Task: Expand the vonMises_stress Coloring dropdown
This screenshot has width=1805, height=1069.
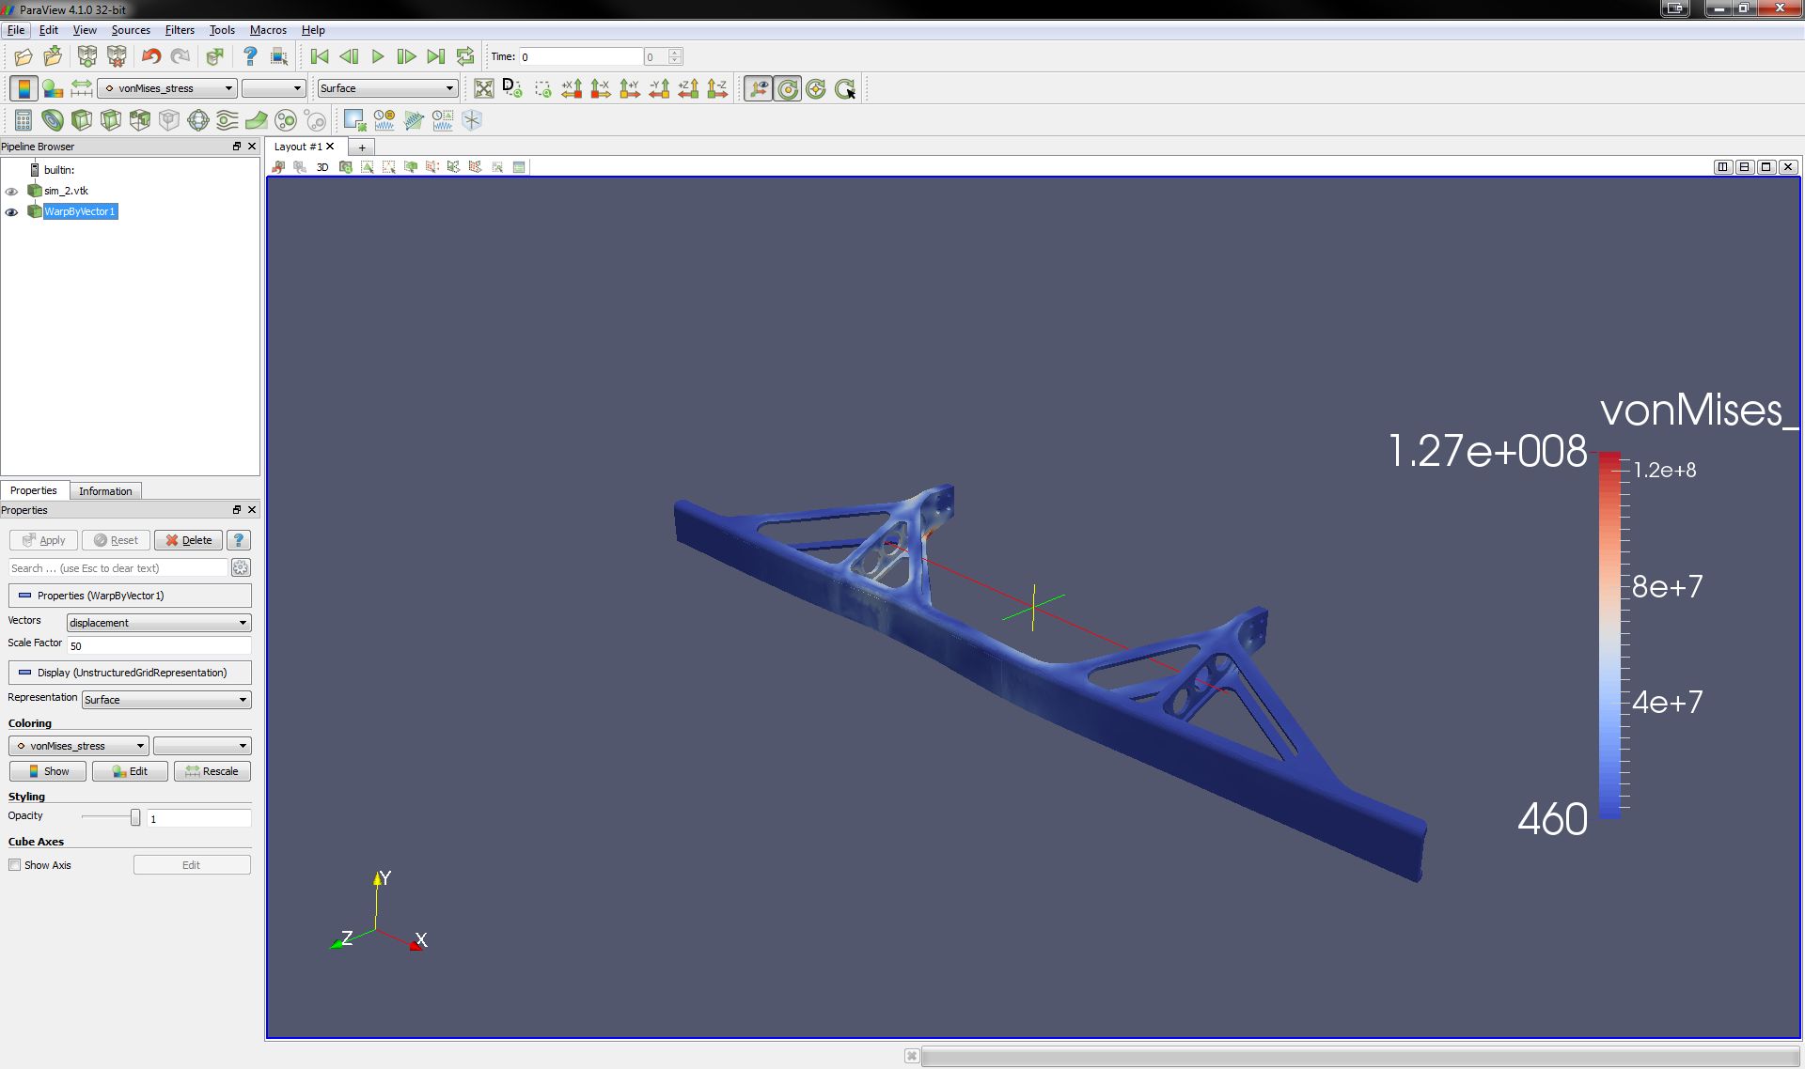Action: (x=79, y=746)
